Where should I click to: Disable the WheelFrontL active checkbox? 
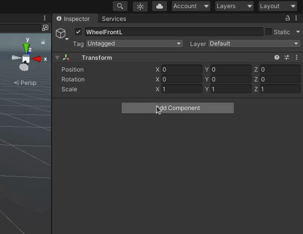[78, 32]
